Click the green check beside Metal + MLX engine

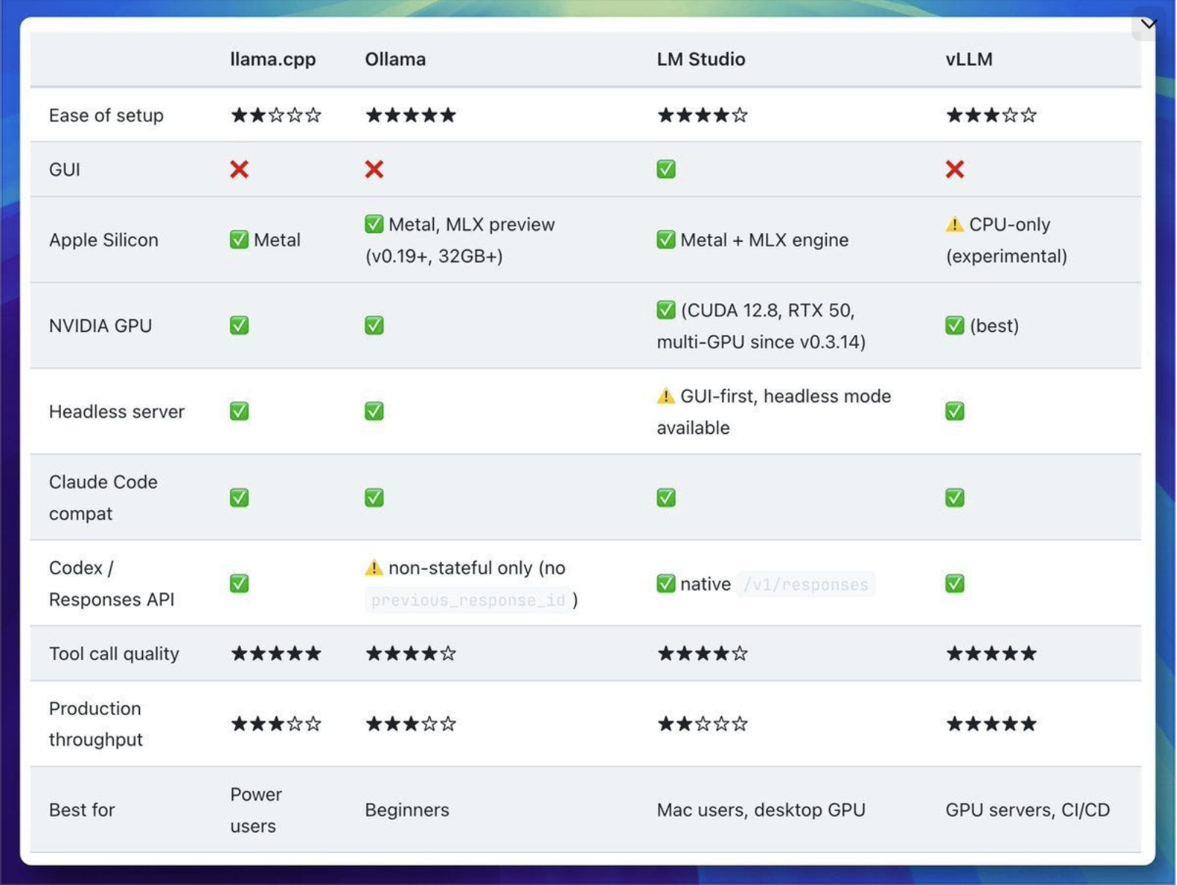(x=665, y=240)
